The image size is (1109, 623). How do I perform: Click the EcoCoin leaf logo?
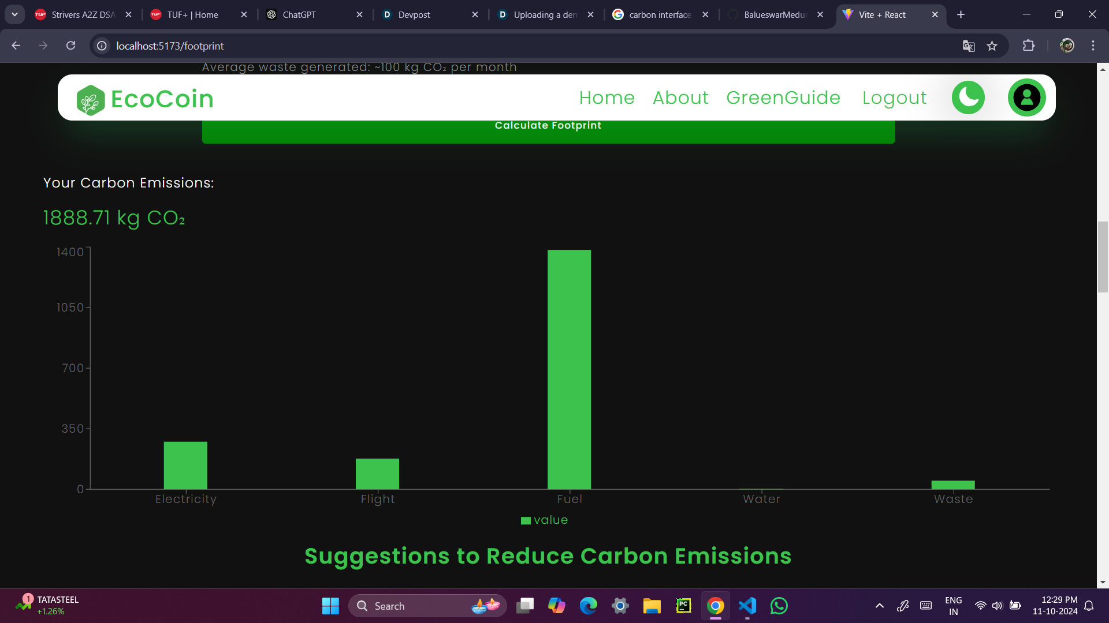90,100
